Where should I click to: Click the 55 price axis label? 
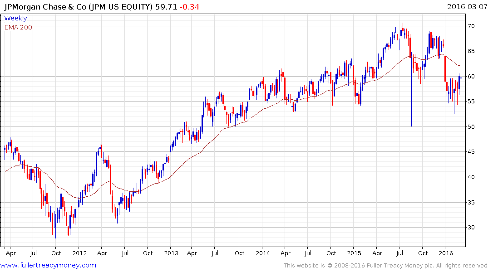coord(471,102)
